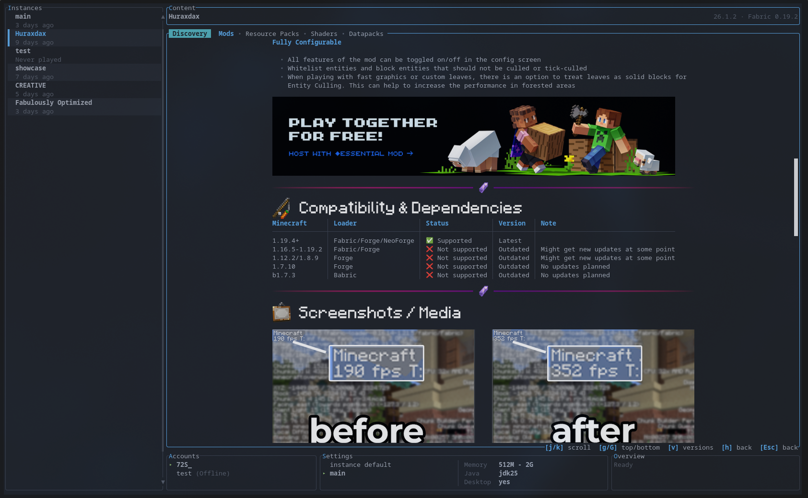Click the arrow marker beside account 72S_
808x498 pixels.
tap(171, 464)
